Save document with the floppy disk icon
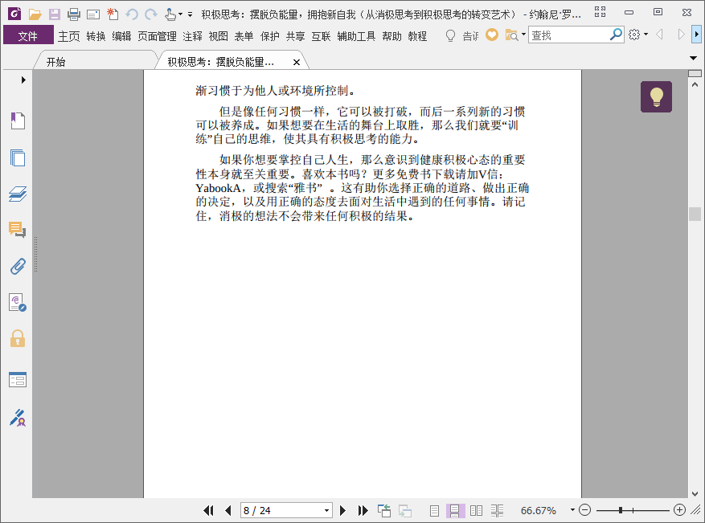This screenshot has width=705, height=523. (55, 14)
